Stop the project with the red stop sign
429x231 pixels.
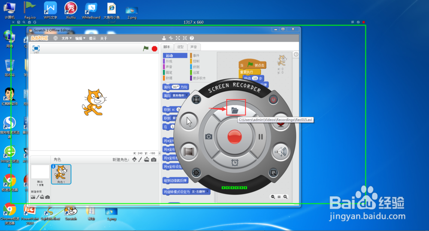[154, 49]
